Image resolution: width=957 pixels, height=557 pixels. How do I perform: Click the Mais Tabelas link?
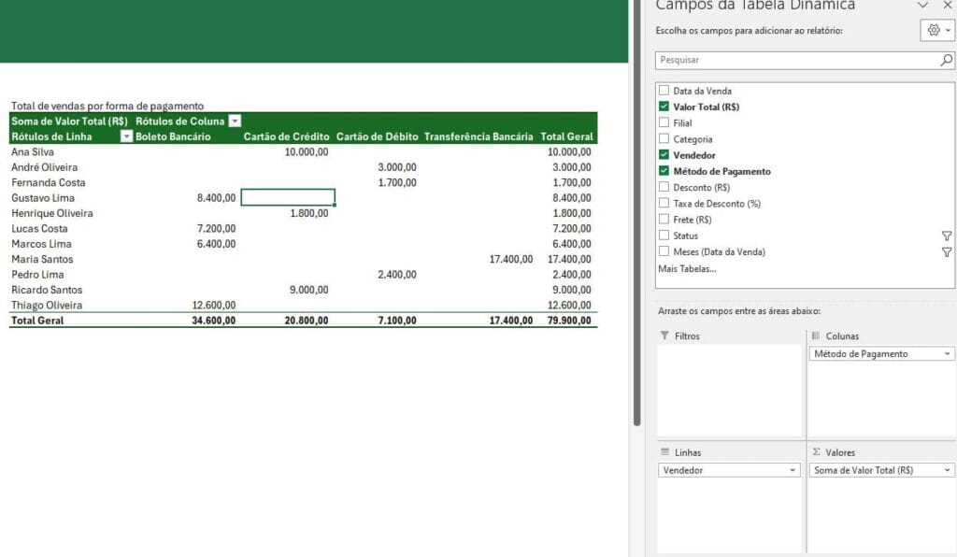(x=687, y=269)
